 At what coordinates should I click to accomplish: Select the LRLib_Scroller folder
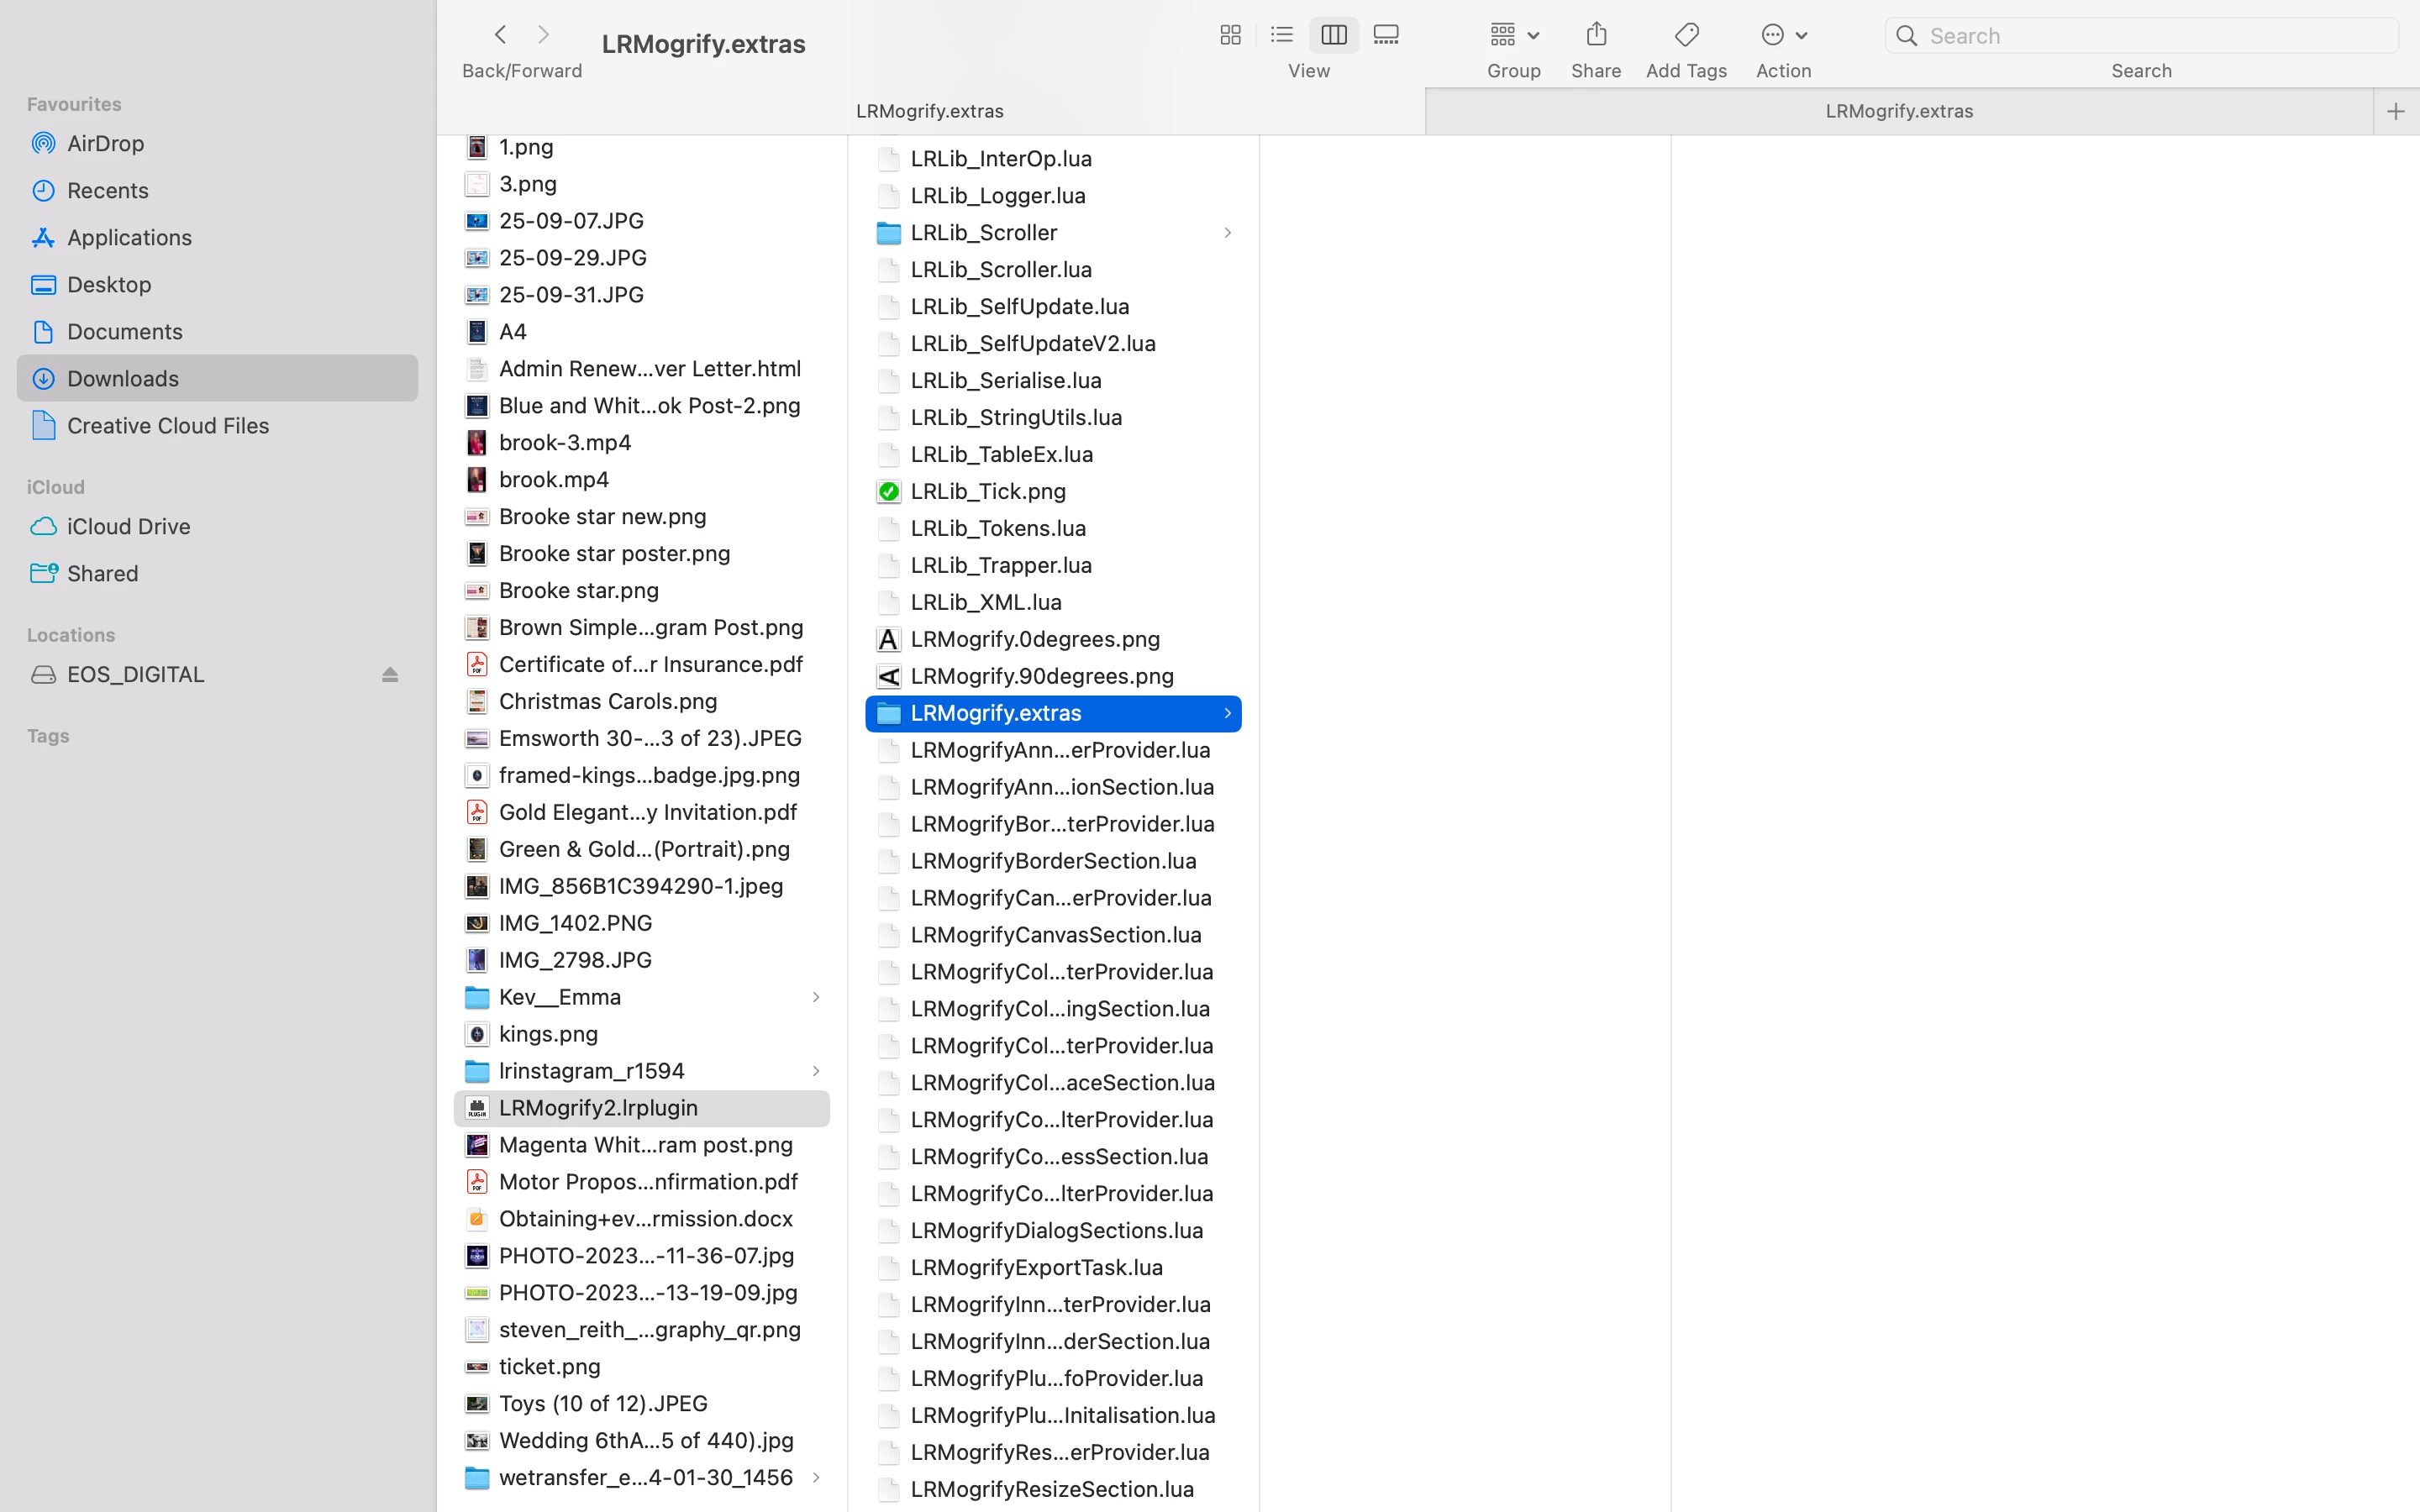click(x=983, y=232)
